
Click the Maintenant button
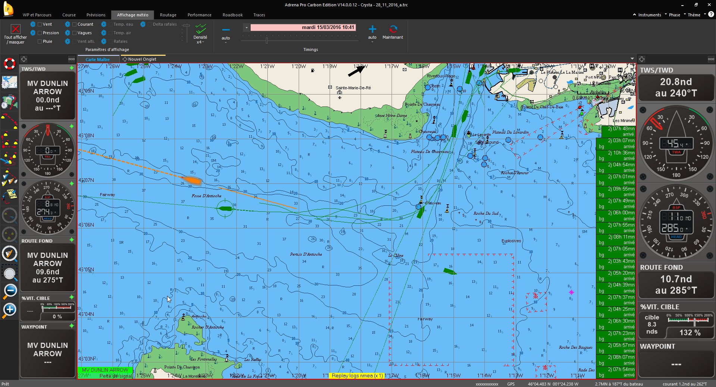point(393,32)
